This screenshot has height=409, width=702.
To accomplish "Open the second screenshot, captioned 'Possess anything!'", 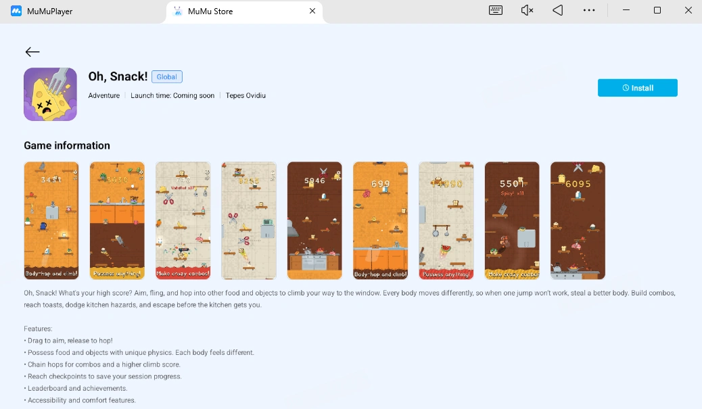I will coord(117,220).
